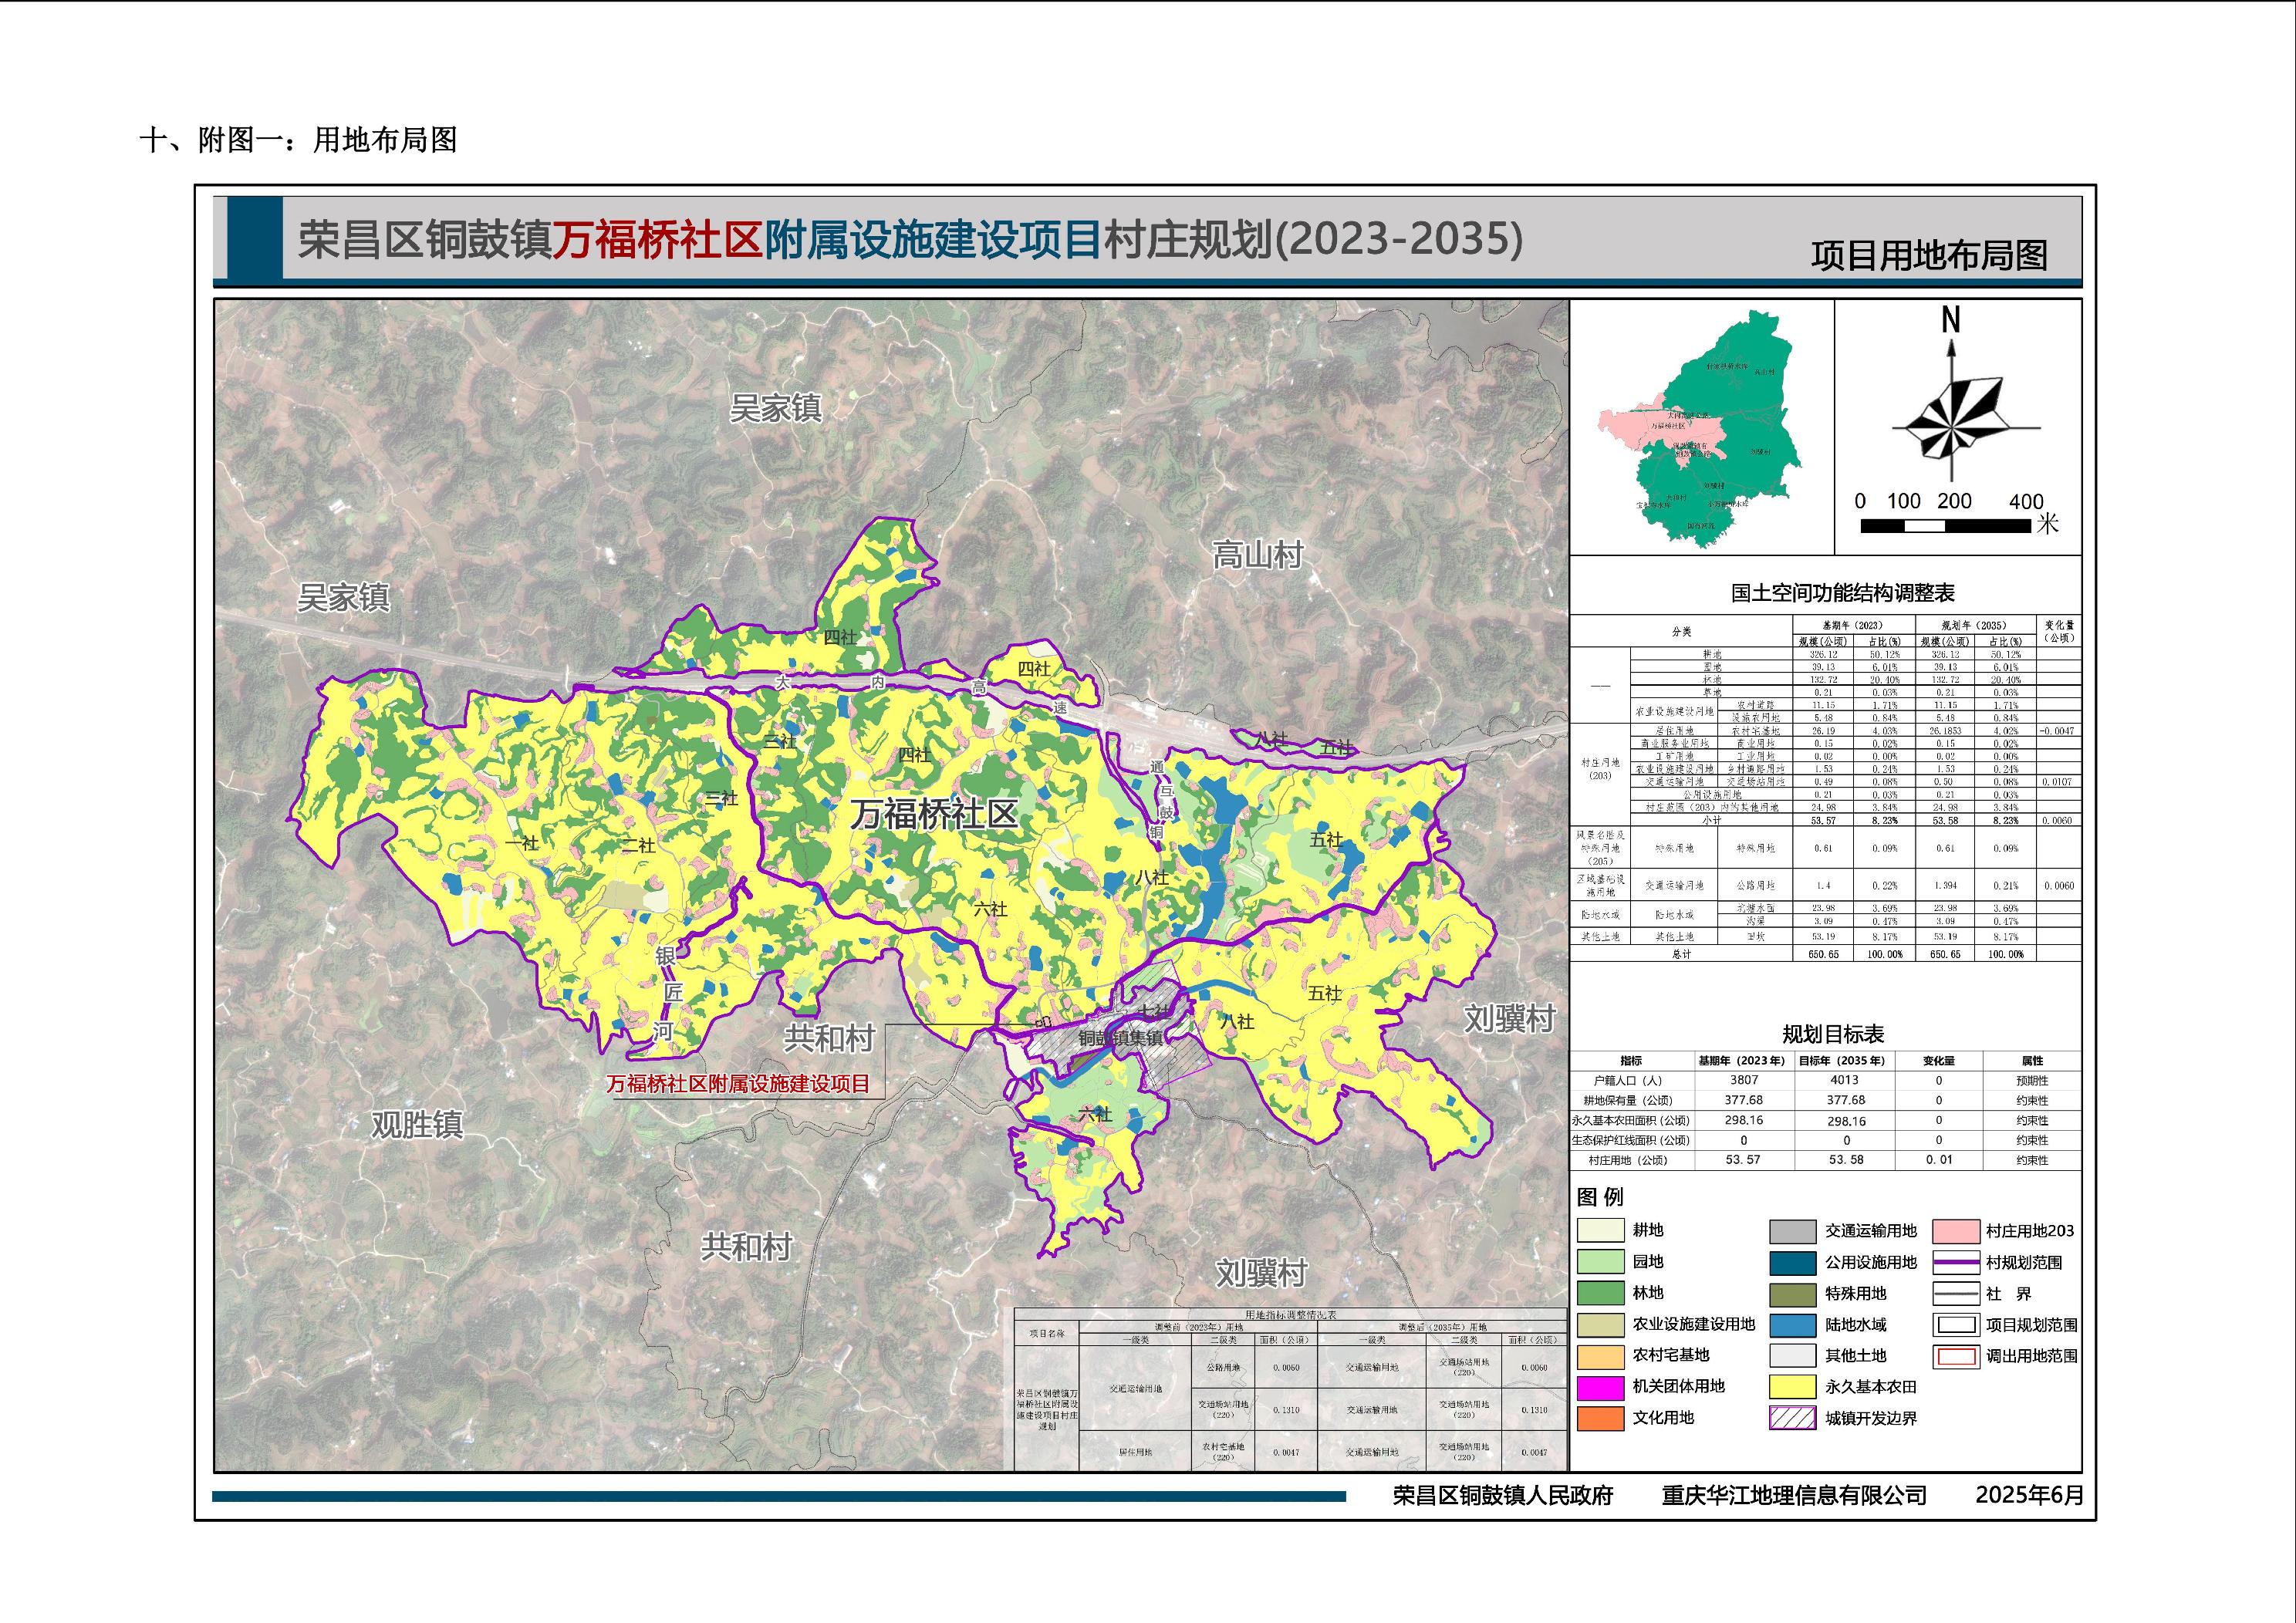Viewport: 2296px width, 1623px height.
Task: Click the 铜鼓镇集镇 hatched area label
Action: coord(1120,1038)
